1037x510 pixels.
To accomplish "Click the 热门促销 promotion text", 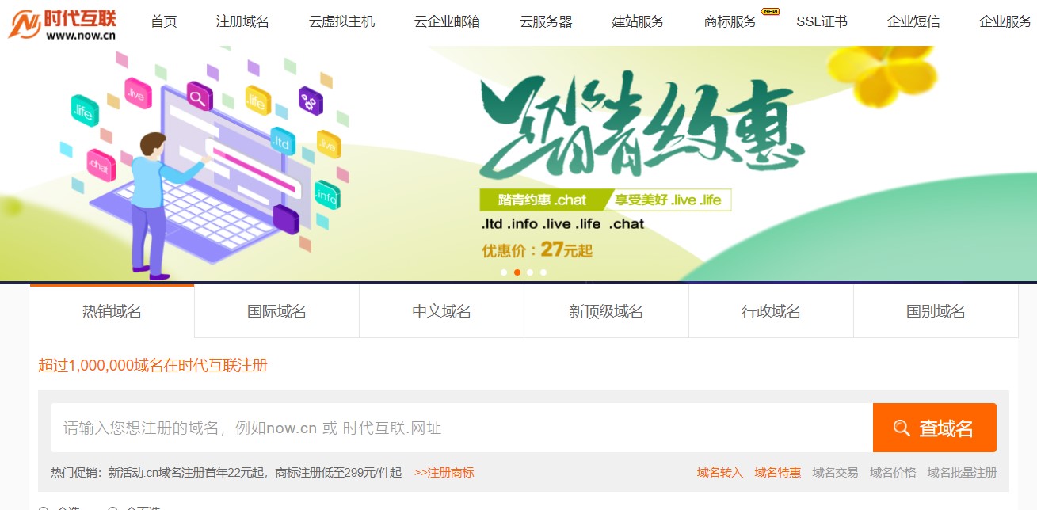I will (x=226, y=473).
